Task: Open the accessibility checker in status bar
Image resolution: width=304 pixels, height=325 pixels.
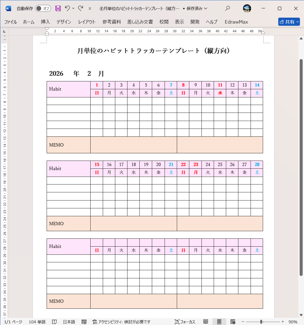Action: [x=121, y=322]
